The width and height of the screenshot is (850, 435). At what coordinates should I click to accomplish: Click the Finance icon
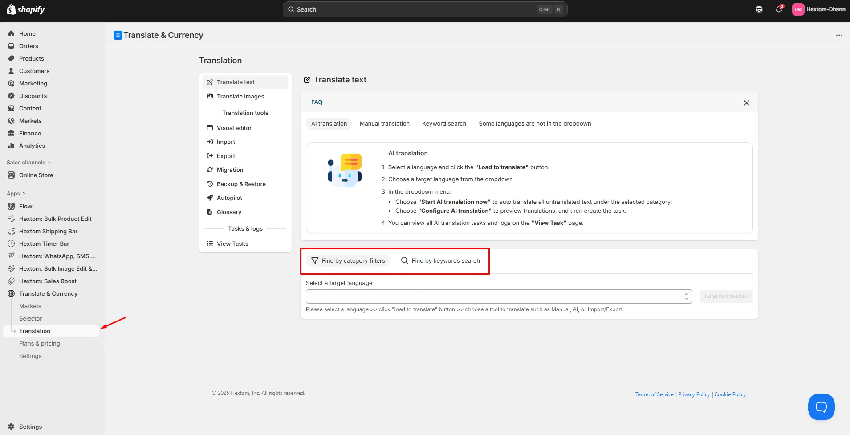click(x=11, y=133)
